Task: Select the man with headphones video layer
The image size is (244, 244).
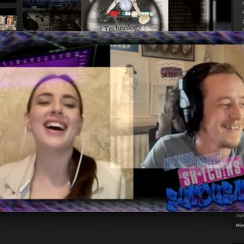Action: 177,106
